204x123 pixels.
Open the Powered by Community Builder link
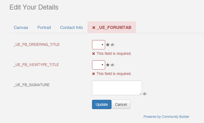click(x=166, y=117)
